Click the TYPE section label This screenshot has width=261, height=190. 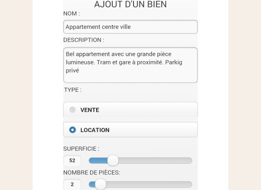coord(72,90)
